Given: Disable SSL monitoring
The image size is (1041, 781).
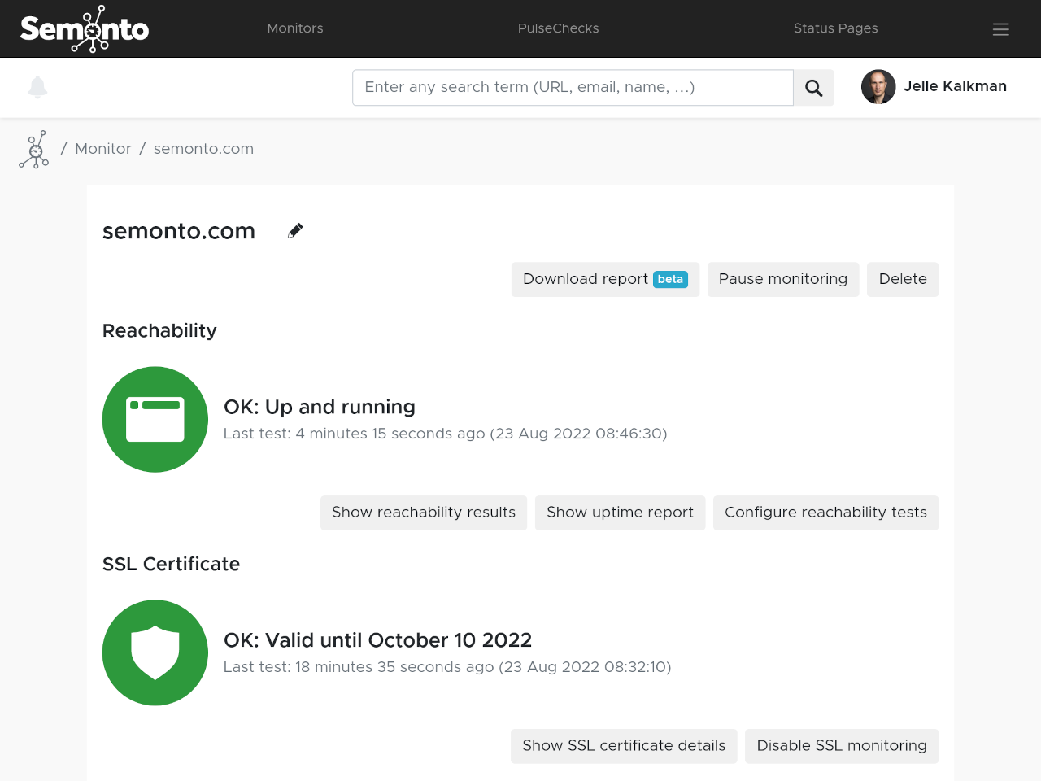Looking at the screenshot, I should coord(841,746).
